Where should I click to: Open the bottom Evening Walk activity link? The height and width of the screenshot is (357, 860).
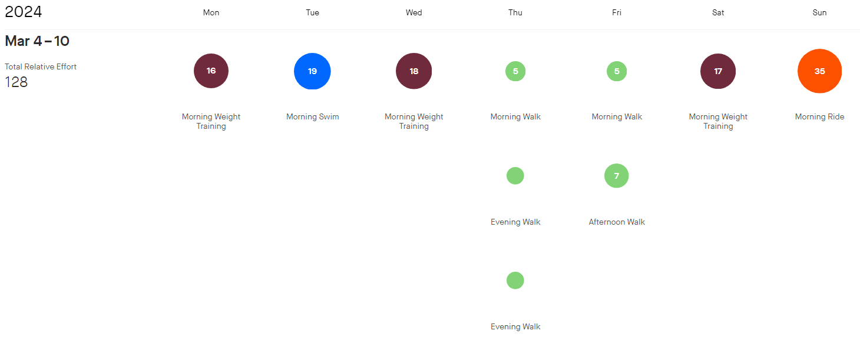(x=515, y=326)
